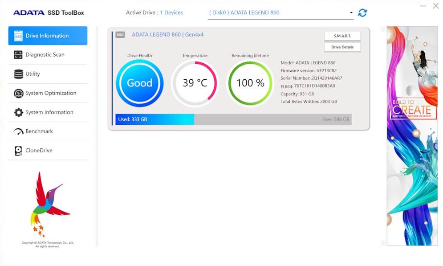Click the Used 333 GB storage bar
The width and height of the screenshot is (443, 266).
pos(155,119)
